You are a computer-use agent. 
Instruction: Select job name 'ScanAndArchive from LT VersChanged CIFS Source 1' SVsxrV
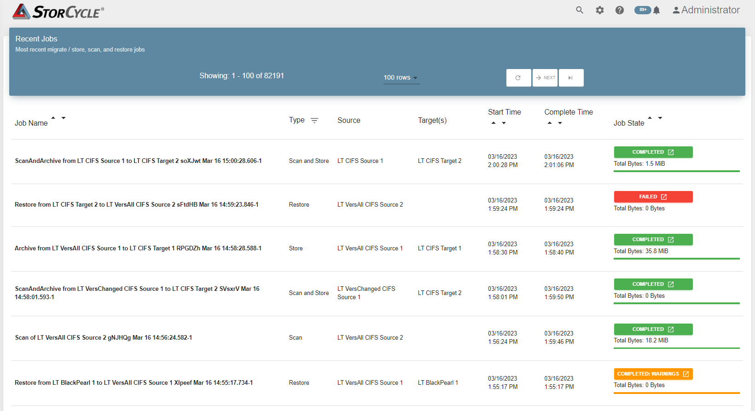[137, 293]
